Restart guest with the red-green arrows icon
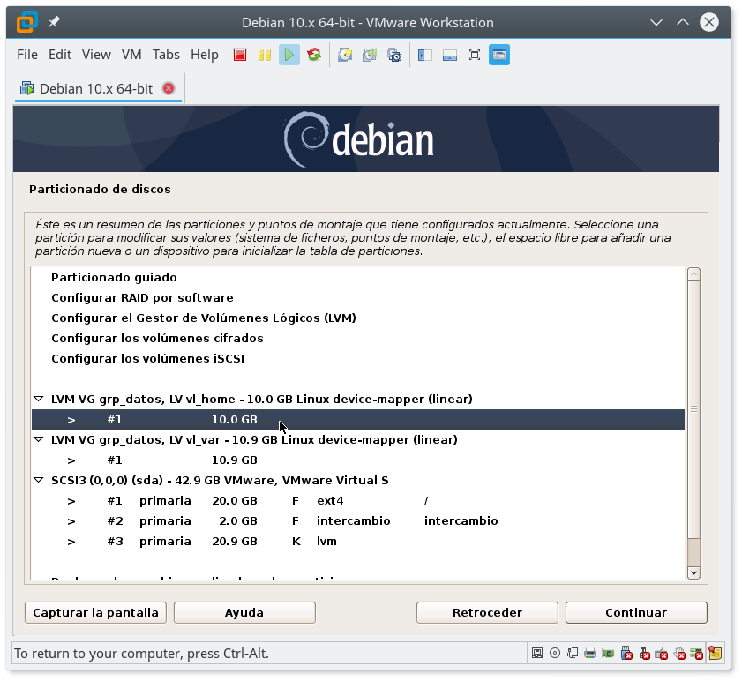Image resolution: width=742 pixels, height=681 pixels. [x=314, y=55]
